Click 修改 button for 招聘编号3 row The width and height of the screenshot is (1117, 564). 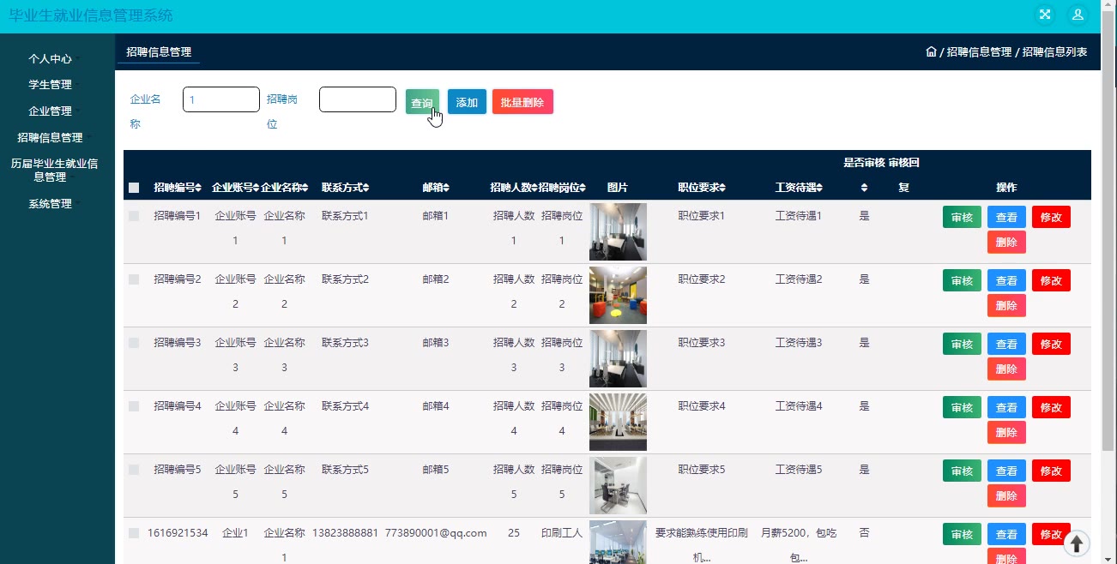[1051, 344]
